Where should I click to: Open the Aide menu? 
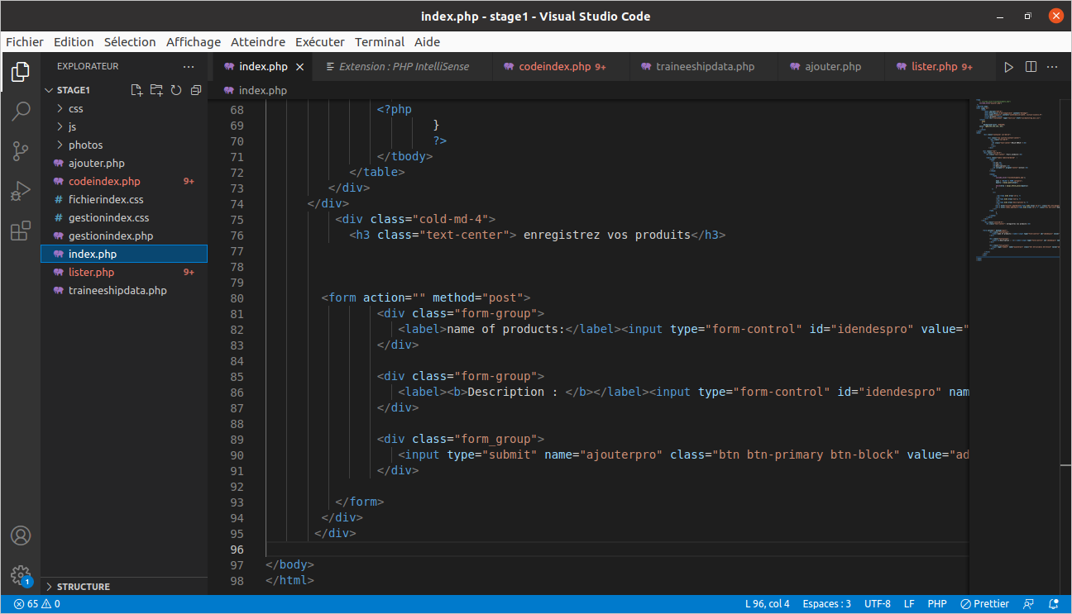pyautogui.click(x=428, y=42)
